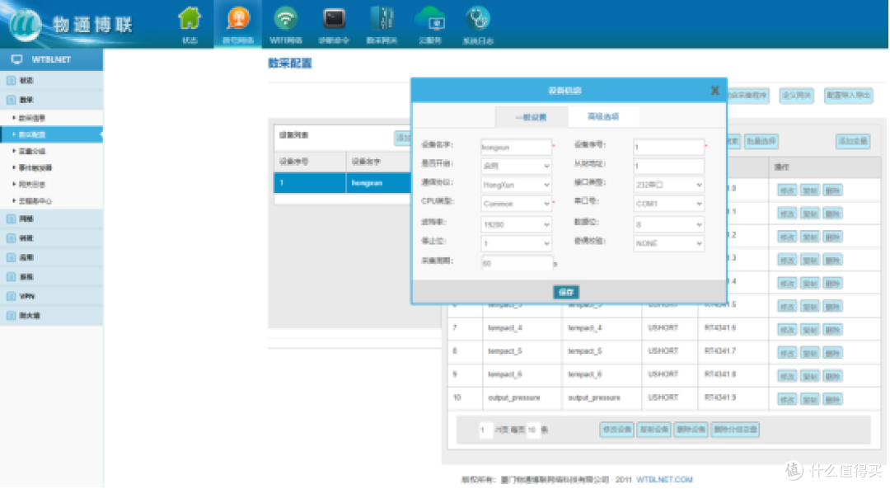The image size is (890, 489).
Task: Click 修改 in the output_pressure row
Action: pyautogui.click(x=787, y=399)
